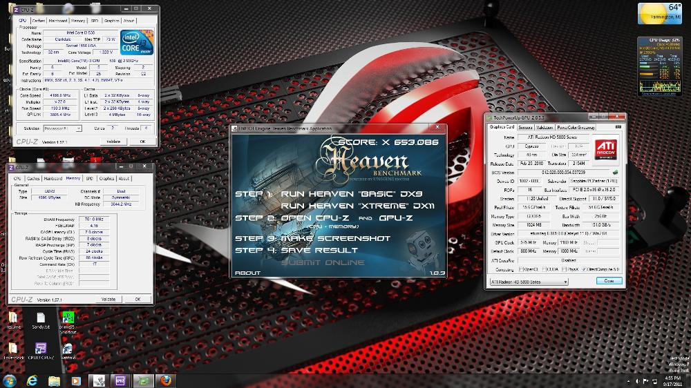Open the PowerColor Giveaway tab in GPU-Z
This screenshot has width=691, height=388.
(576, 127)
